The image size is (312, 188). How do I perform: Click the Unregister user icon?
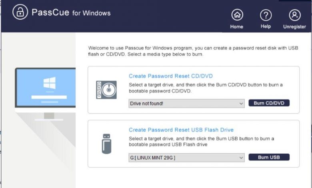pyautogui.click(x=295, y=15)
